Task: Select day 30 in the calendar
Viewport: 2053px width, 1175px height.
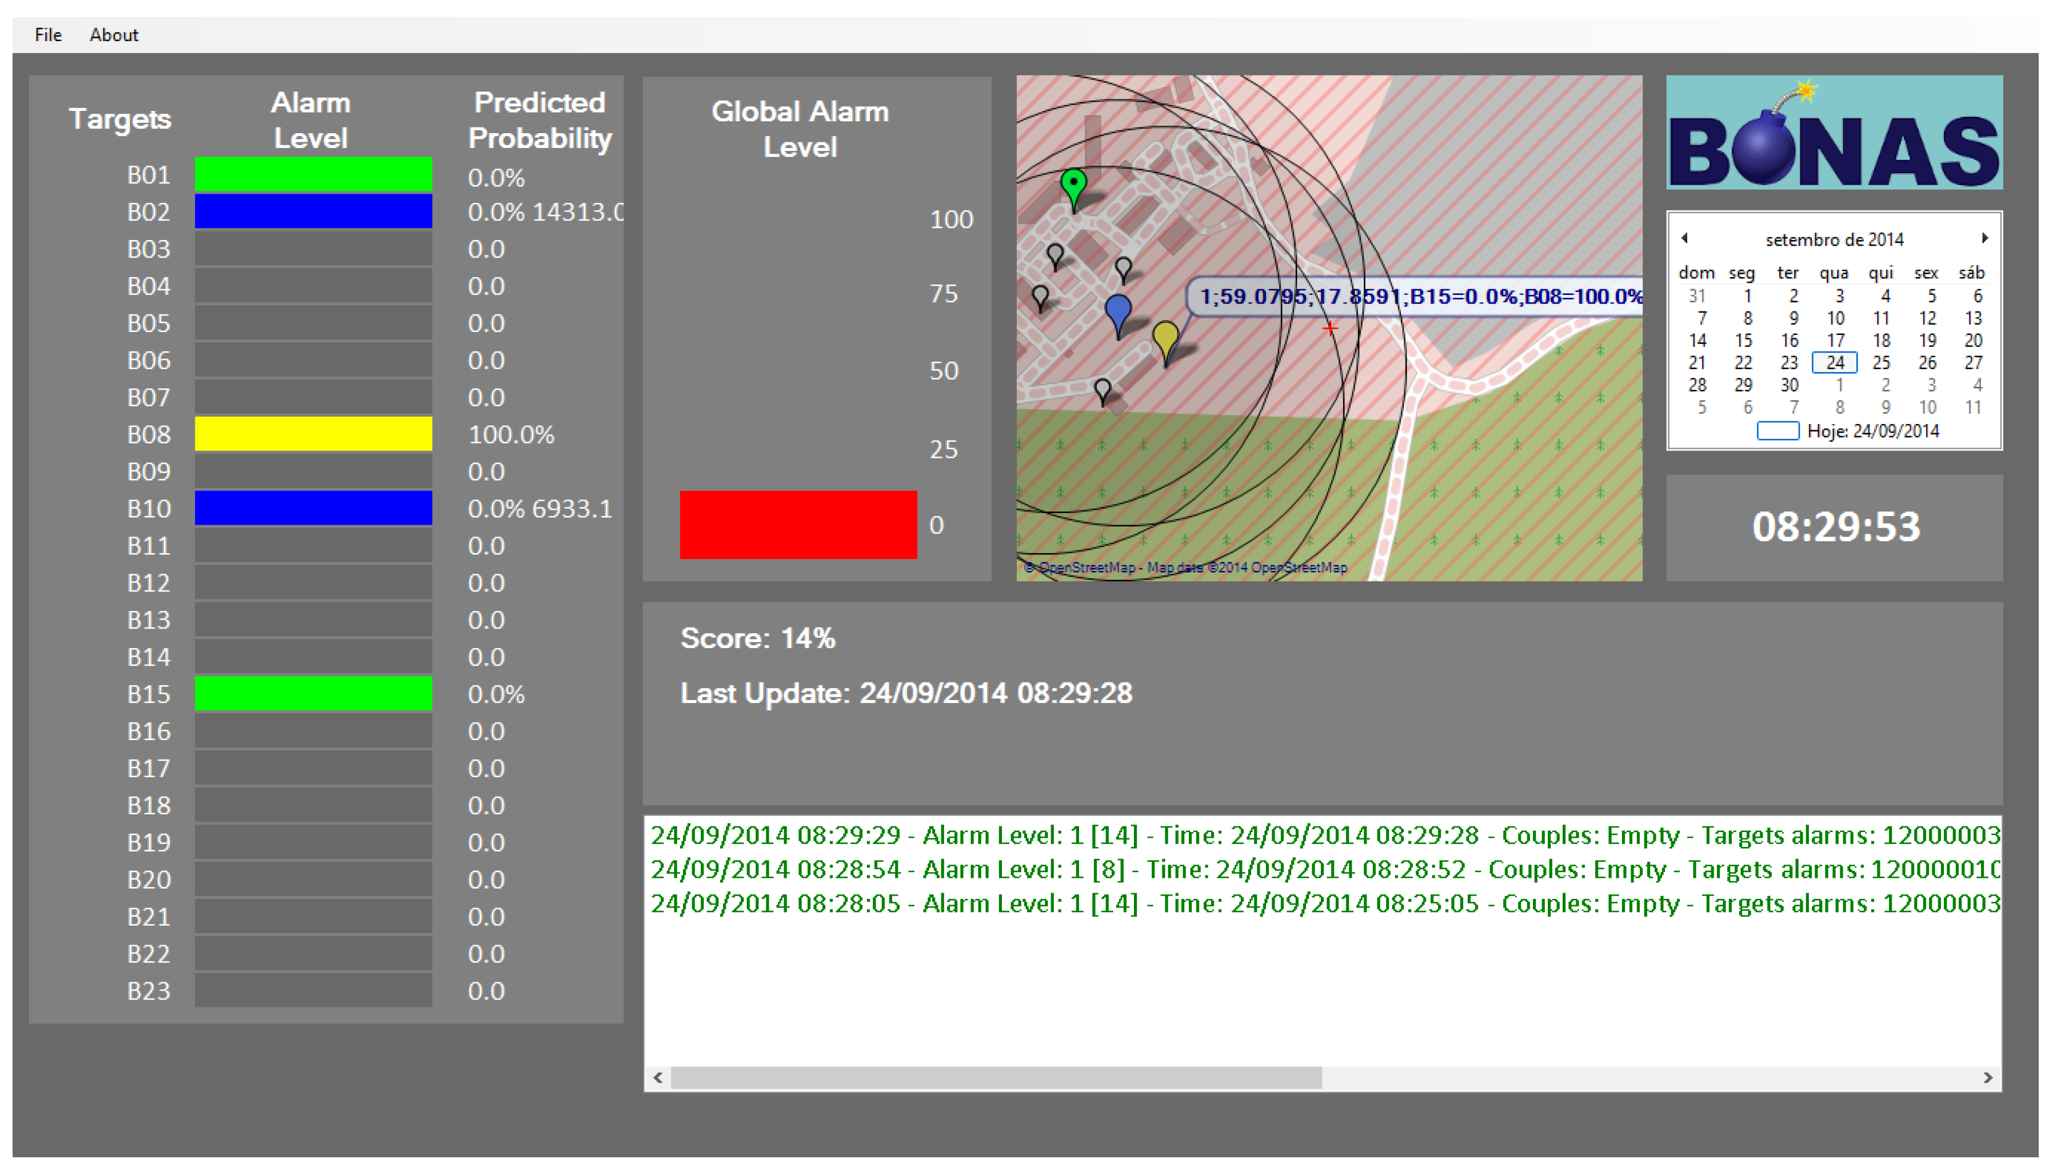Action: pos(1788,385)
